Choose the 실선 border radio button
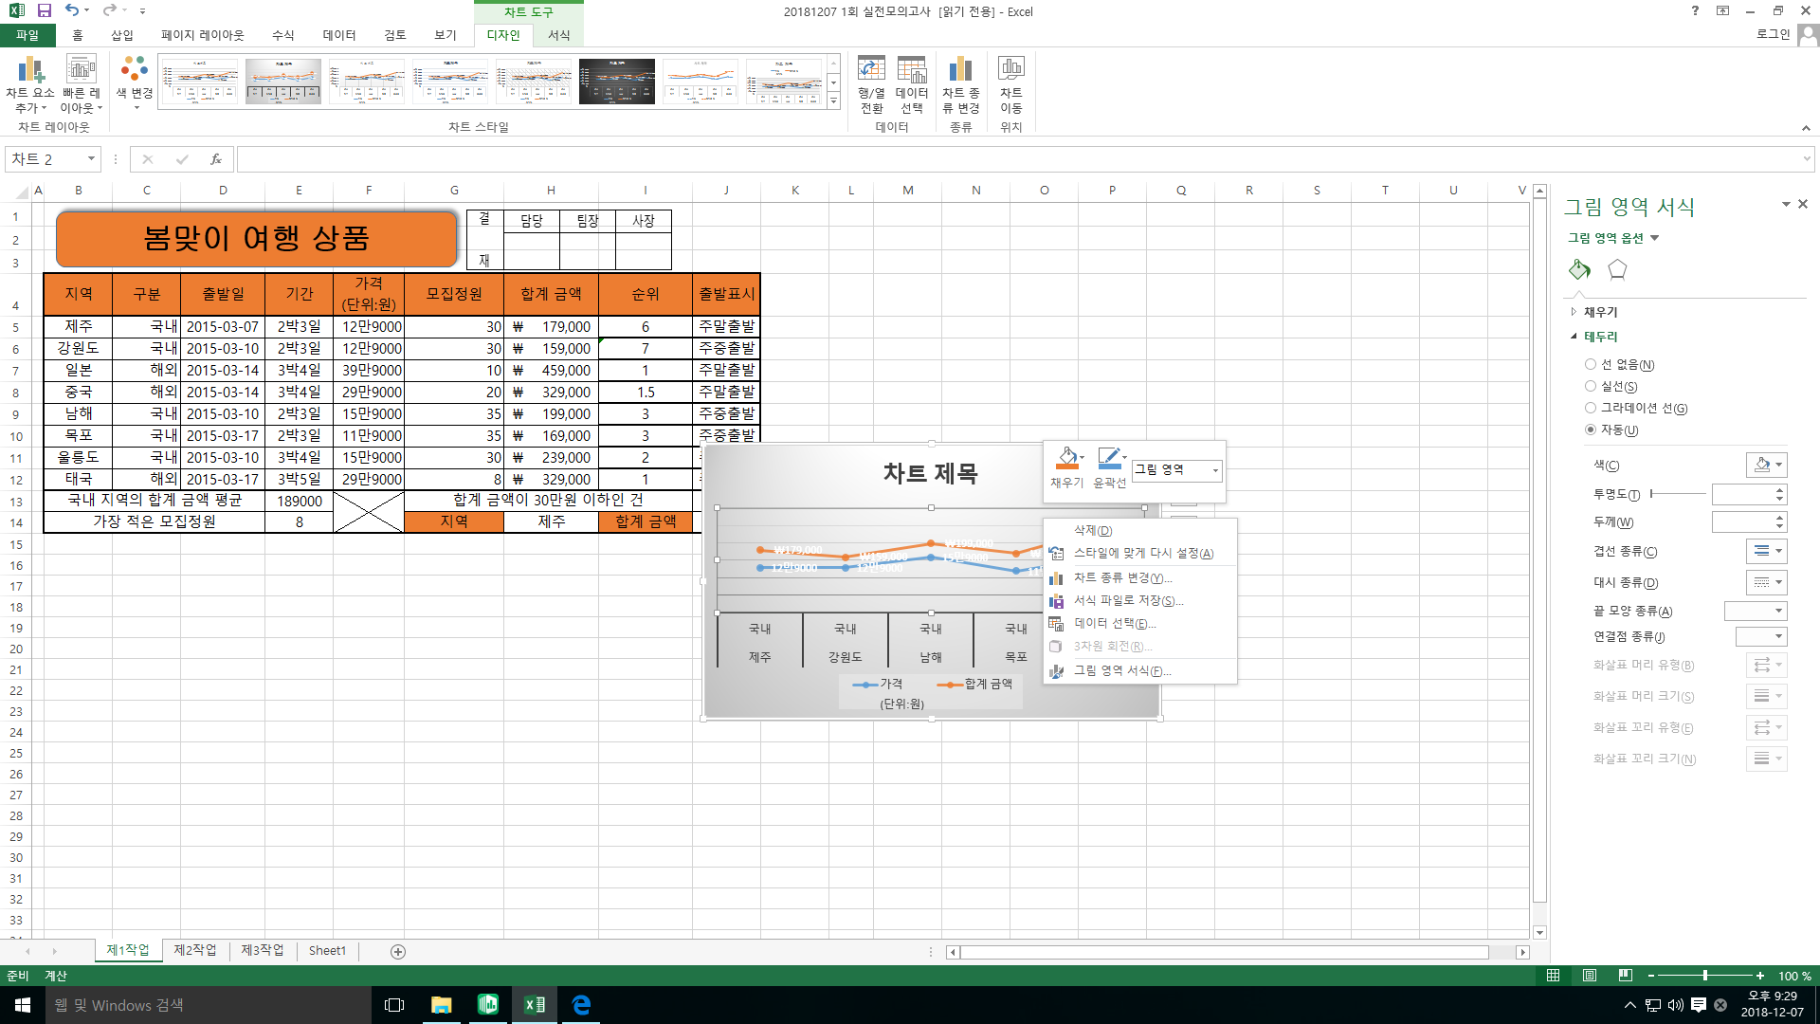1820x1024 pixels. tap(1591, 387)
